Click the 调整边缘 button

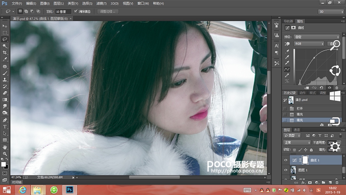(x=108, y=12)
